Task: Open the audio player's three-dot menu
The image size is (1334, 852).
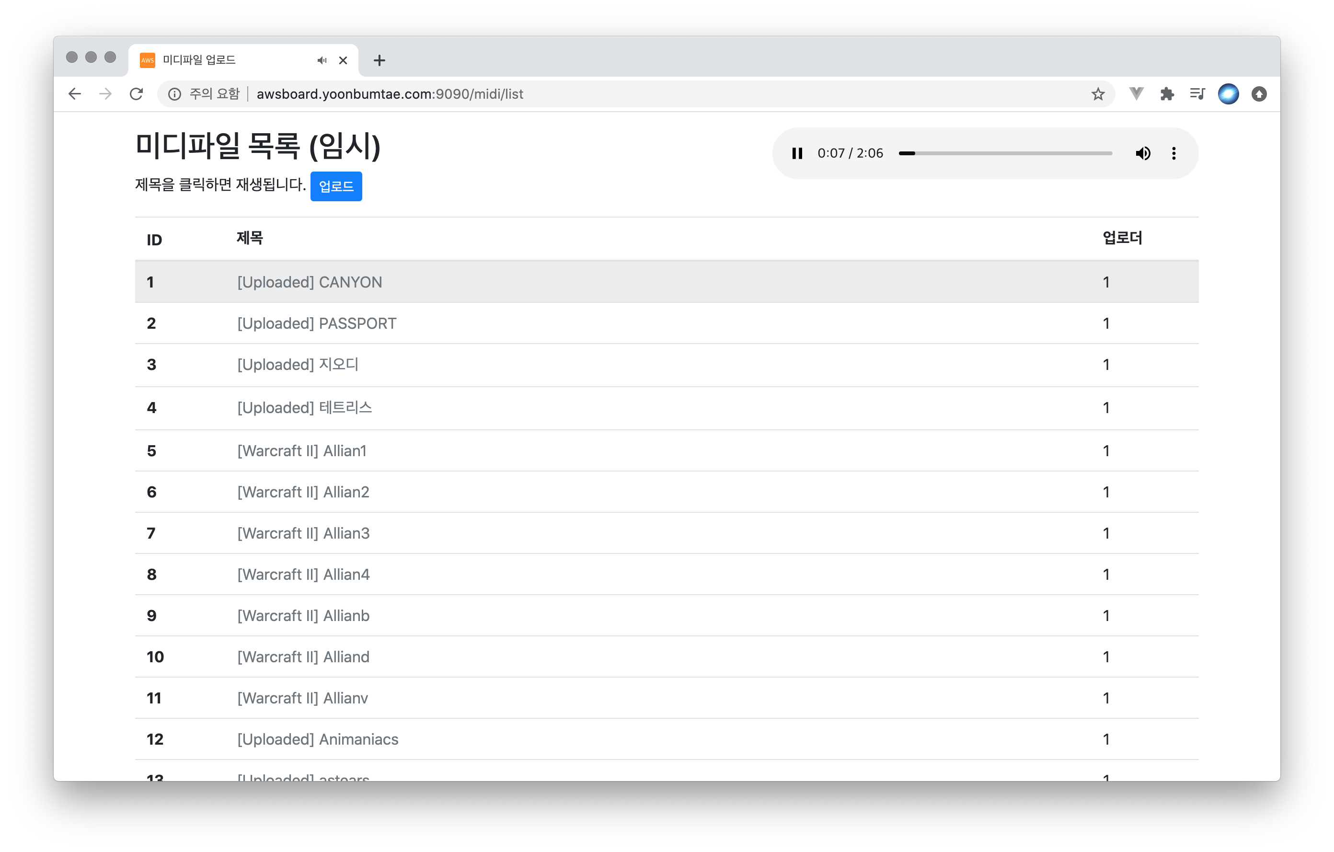Action: (1173, 153)
